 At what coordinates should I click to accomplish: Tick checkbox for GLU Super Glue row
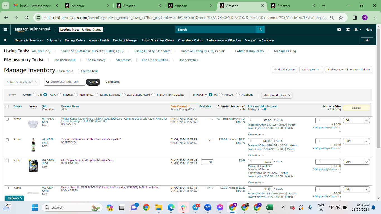coord(7,161)
